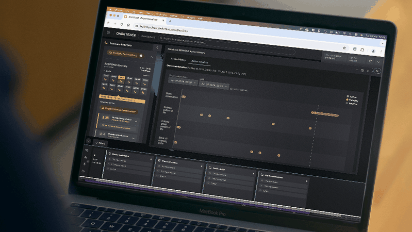Viewport: 412px width, 232px height.
Task: Open the Window menu in the menu bar
Action: [191, 18]
